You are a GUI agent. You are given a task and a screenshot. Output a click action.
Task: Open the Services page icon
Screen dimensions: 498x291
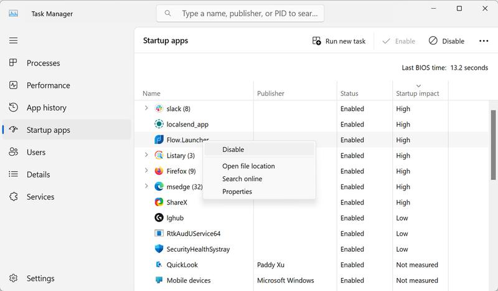coord(14,197)
